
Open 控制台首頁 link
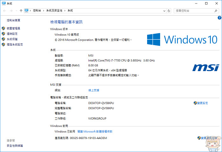coord(13,20)
